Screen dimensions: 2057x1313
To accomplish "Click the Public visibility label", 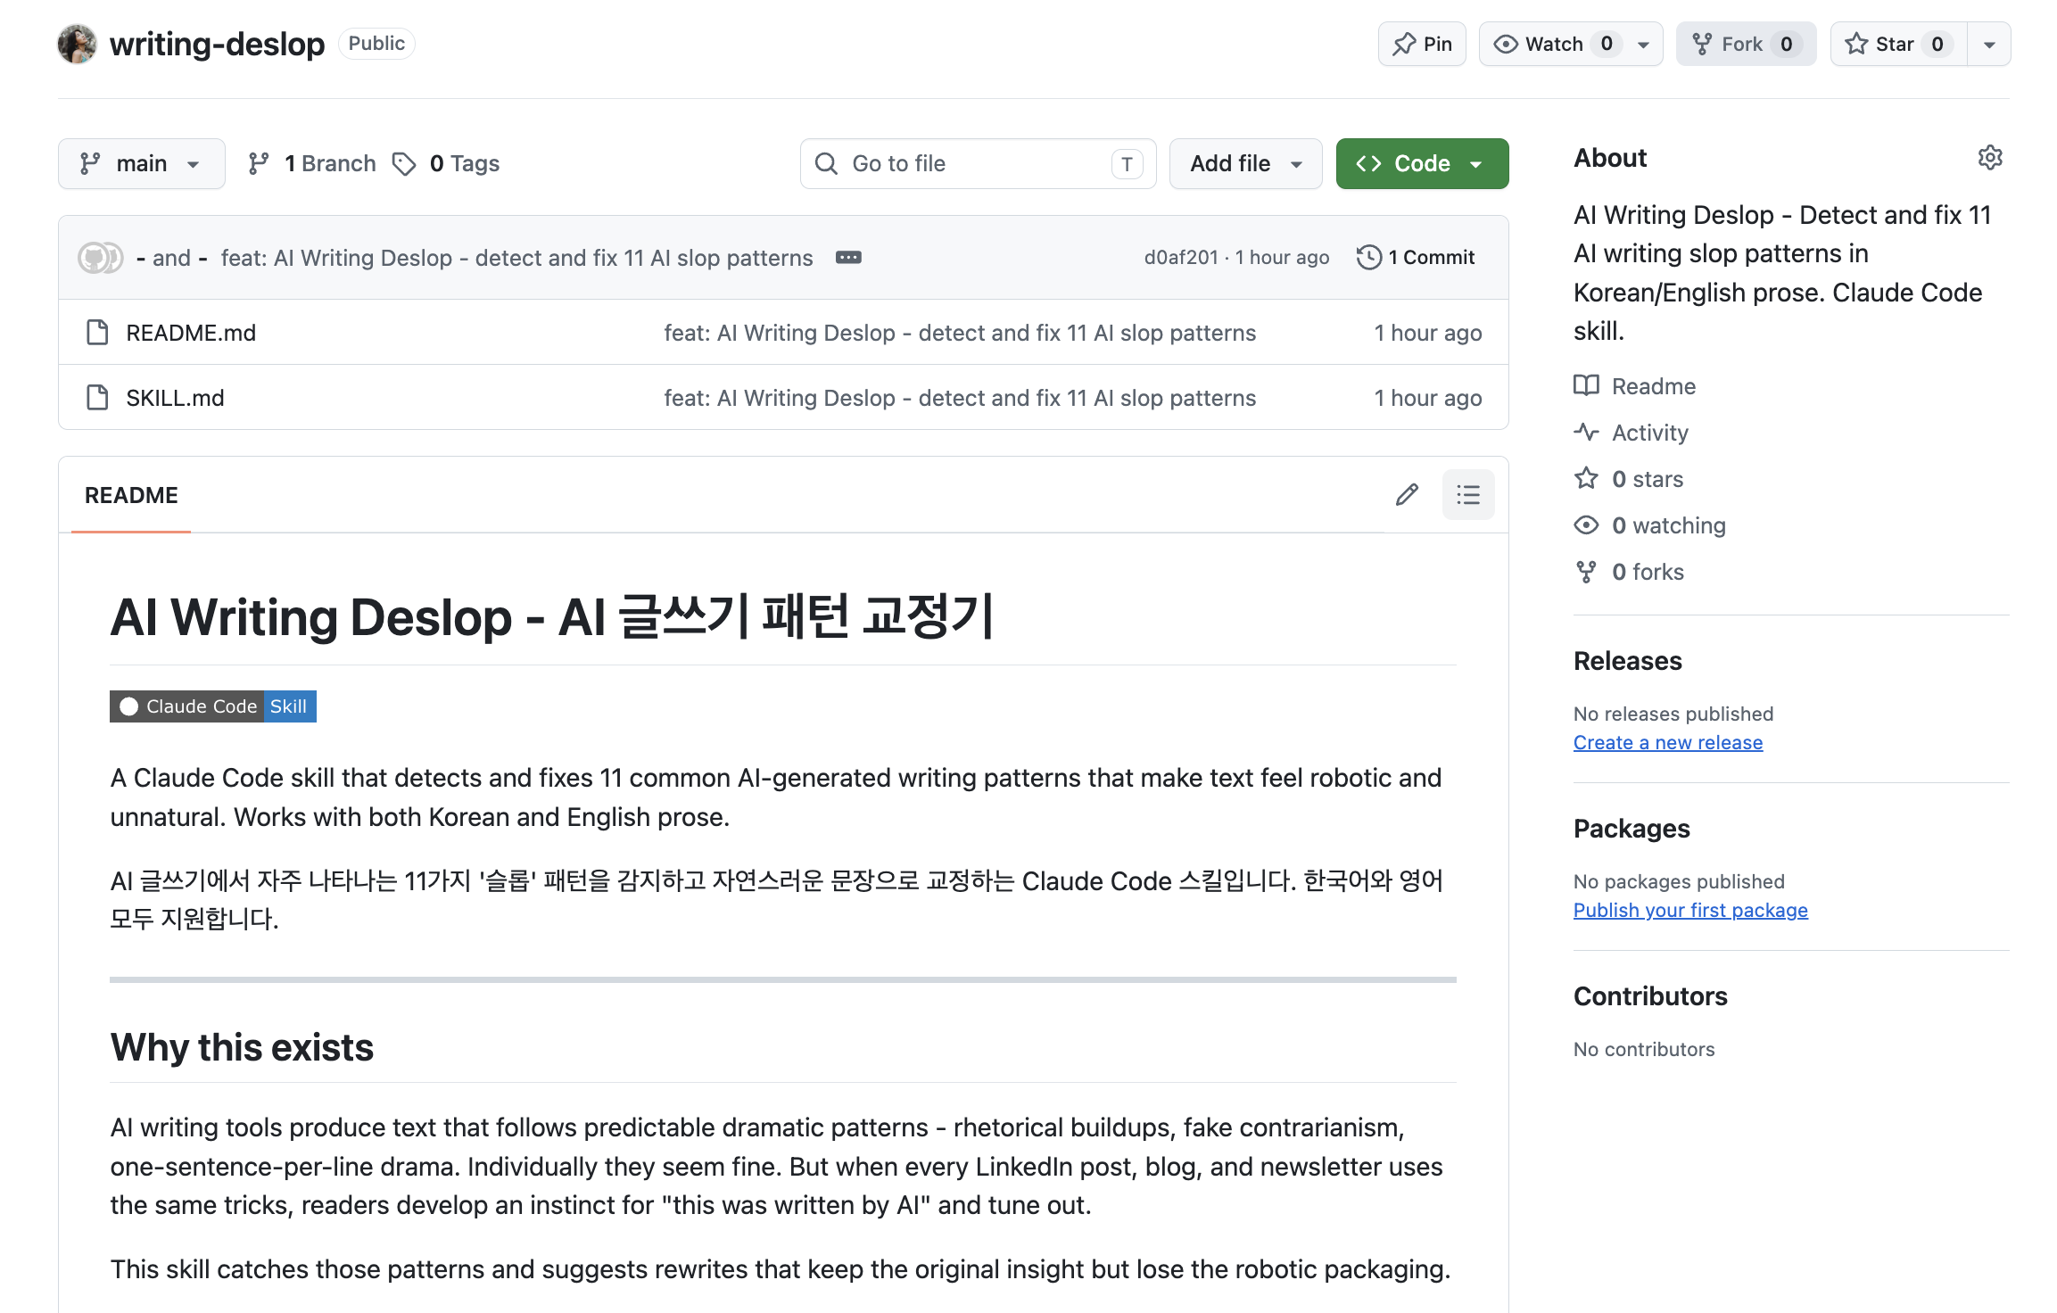I will point(376,44).
